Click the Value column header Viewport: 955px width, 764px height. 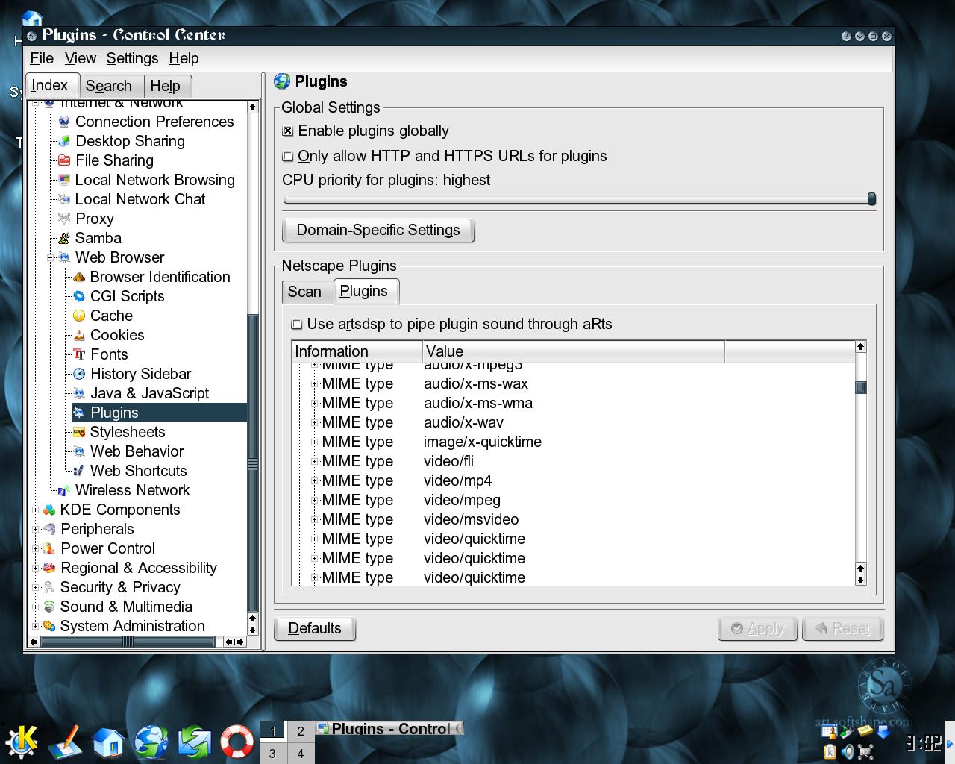(x=573, y=351)
